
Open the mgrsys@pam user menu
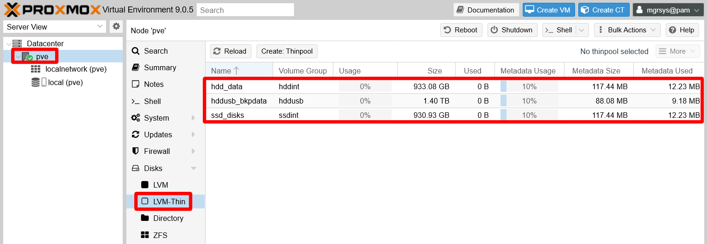point(668,10)
